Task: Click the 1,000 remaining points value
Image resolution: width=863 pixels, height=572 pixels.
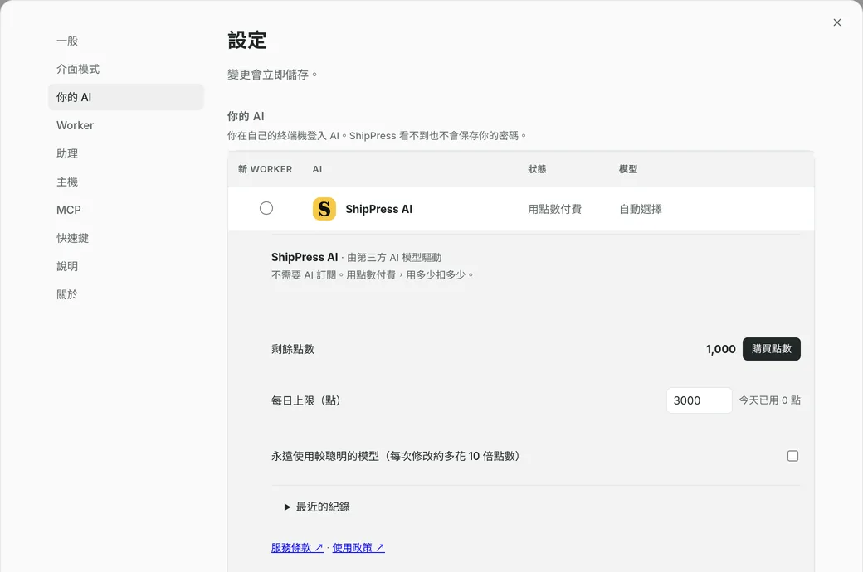Action: [x=720, y=349]
